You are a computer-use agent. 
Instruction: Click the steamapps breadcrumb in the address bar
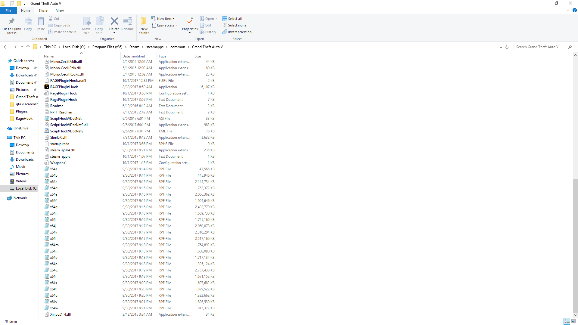(x=155, y=47)
